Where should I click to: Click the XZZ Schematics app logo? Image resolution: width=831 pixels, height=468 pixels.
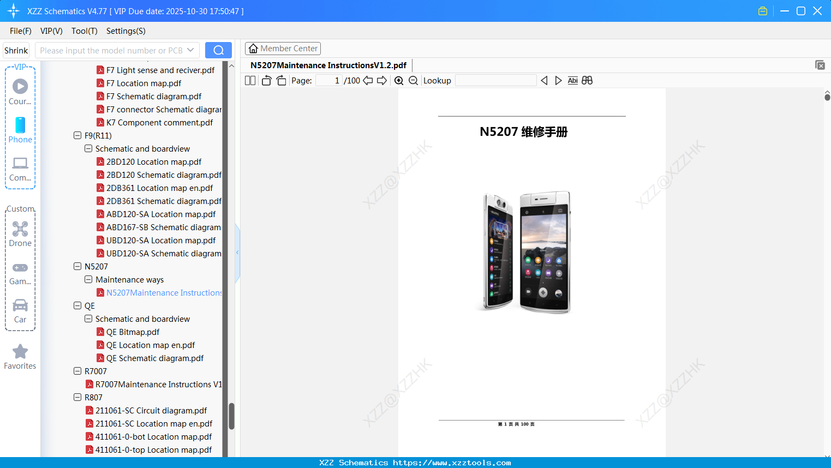(x=14, y=11)
